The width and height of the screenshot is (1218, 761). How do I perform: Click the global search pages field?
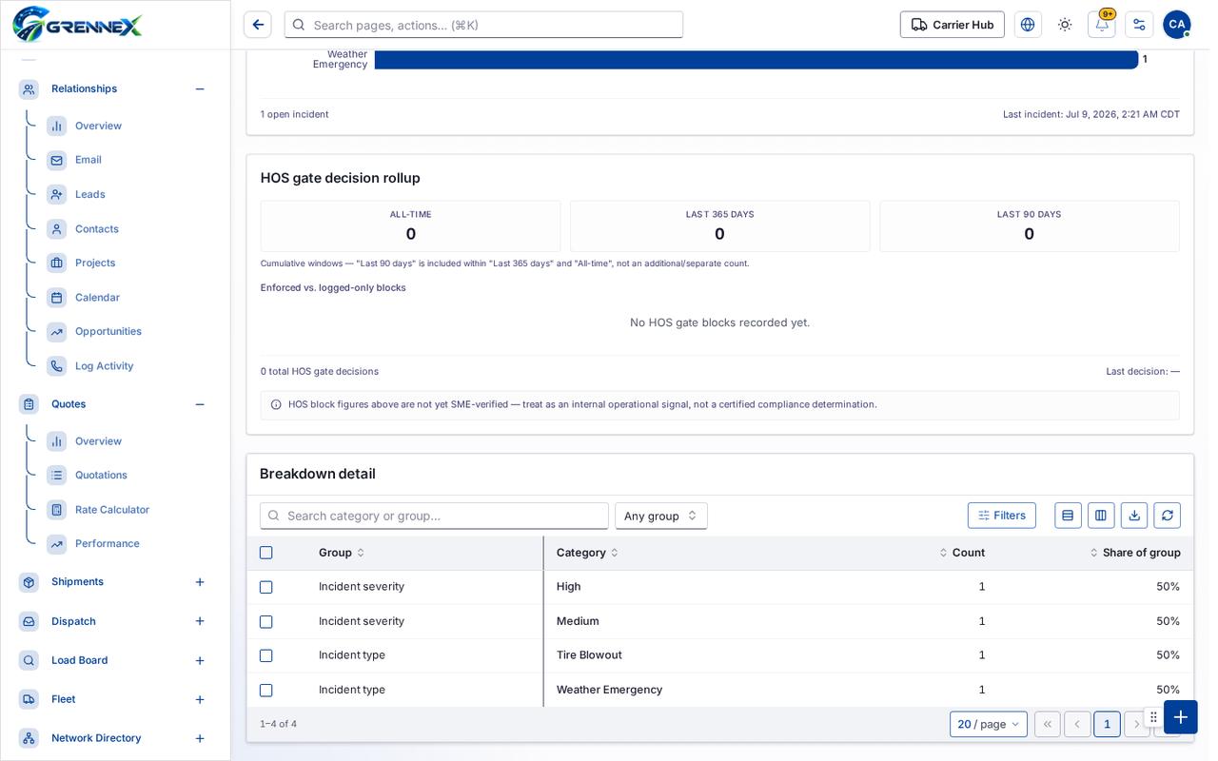483,25
